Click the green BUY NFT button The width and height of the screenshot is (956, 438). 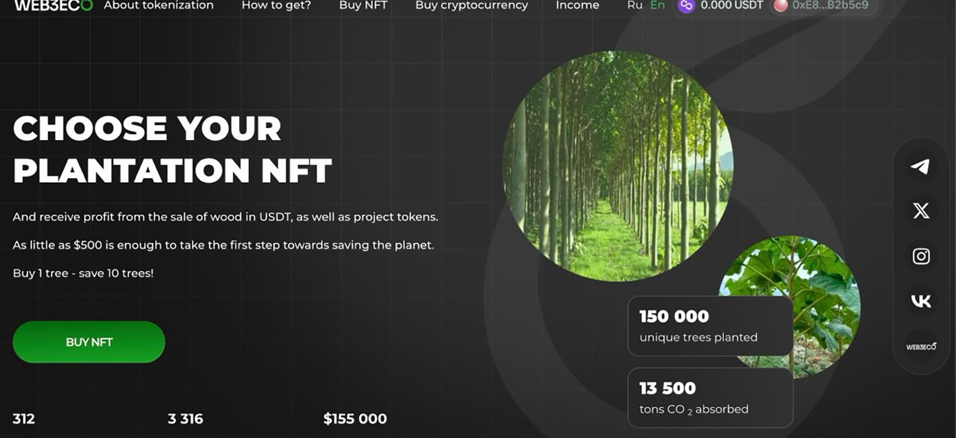89,342
